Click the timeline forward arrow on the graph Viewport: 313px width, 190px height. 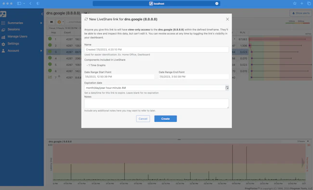(303, 162)
